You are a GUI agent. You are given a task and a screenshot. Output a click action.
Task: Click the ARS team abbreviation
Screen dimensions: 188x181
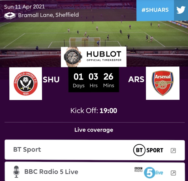(136, 79)
